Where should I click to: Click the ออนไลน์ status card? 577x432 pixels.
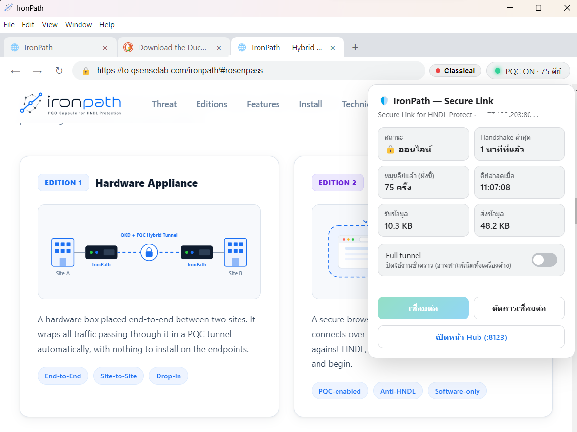(x=423, y=144)
